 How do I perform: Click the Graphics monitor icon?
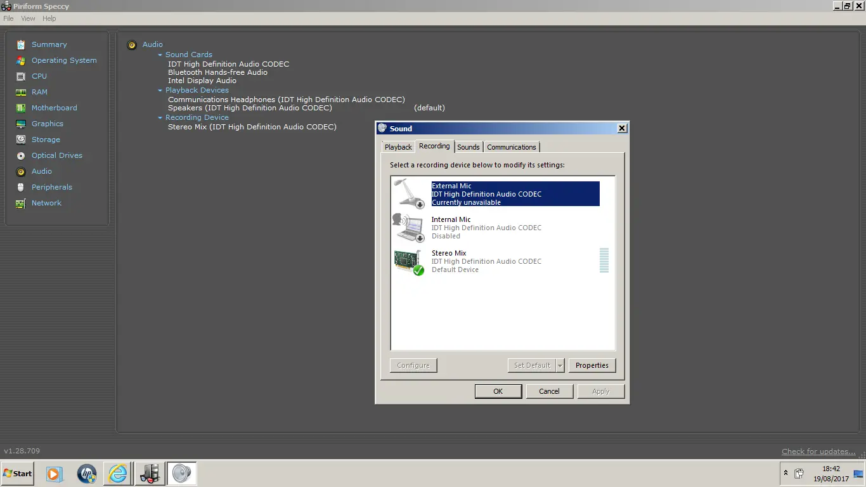(x=21, y=124)
